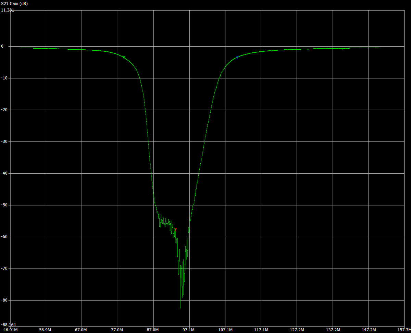
Task: Click the 117.1M frequency label
Action: 261,330
